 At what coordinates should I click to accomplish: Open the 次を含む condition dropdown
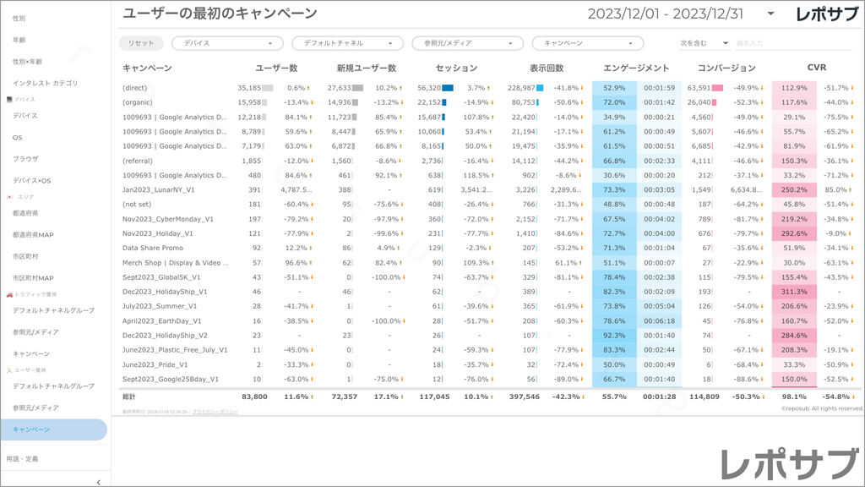704,43
